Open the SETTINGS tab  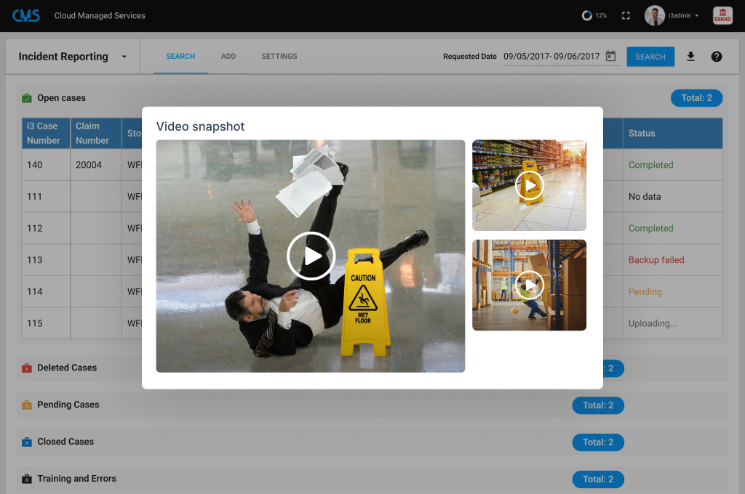[x=279, y=56]
